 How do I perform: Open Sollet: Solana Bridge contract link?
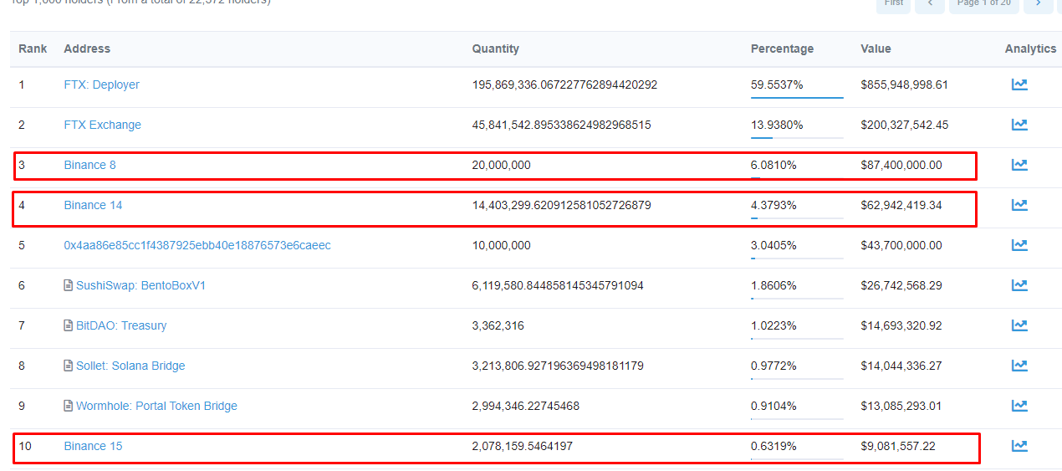(130, 366)
